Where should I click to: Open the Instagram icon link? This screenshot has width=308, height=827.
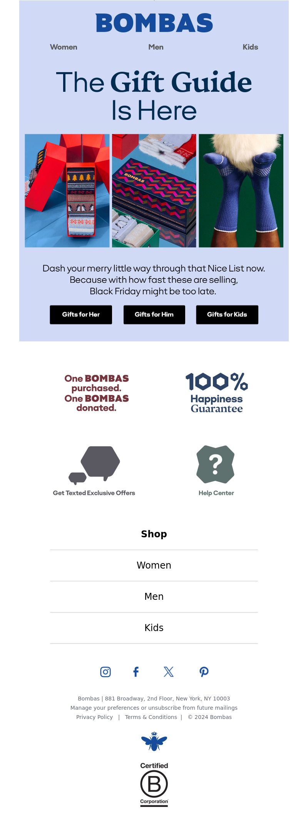[105, 672]
